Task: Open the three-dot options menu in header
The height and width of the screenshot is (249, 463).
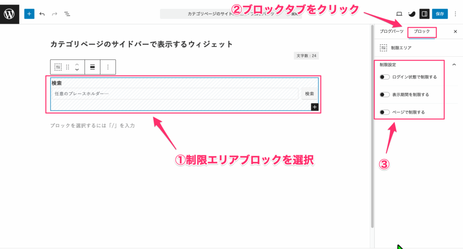Action: pos(455,14)
